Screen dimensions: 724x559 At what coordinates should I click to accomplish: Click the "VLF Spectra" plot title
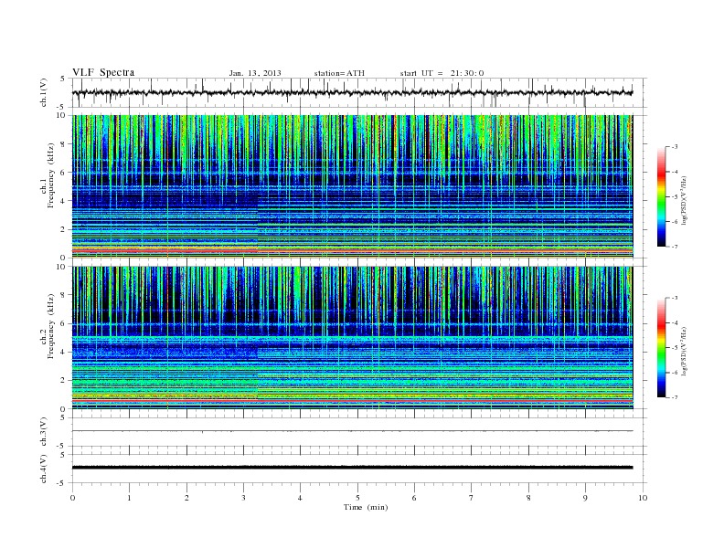pos(103,72)
